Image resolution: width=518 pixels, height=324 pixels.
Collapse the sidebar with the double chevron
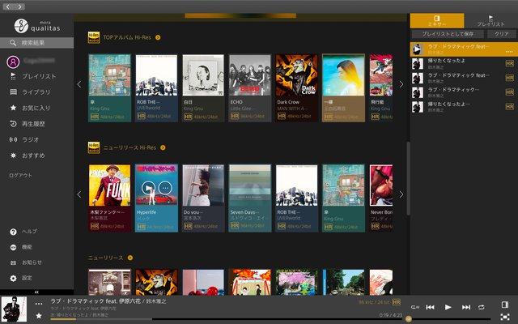click(x=36, y=292)
